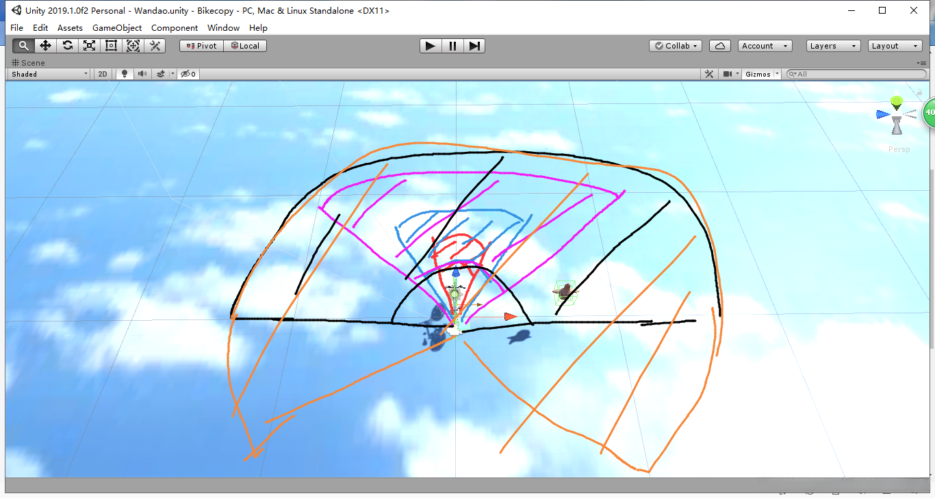Select the Move tool
The image size is (935, 498).
[45, 46]
